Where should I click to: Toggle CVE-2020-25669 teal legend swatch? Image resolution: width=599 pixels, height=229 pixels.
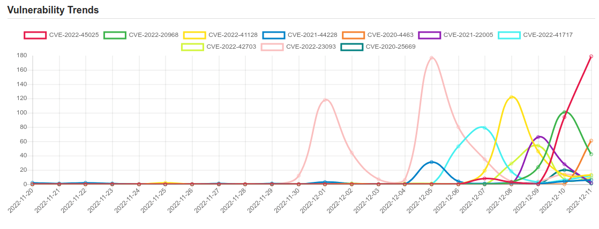352,47
